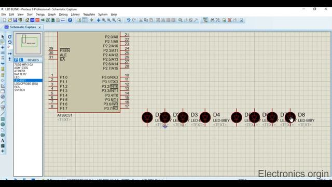The height and width of the screenshot is (187, 332).
Task: Click the Open Project folder icon
Action: tap(10, 20)
